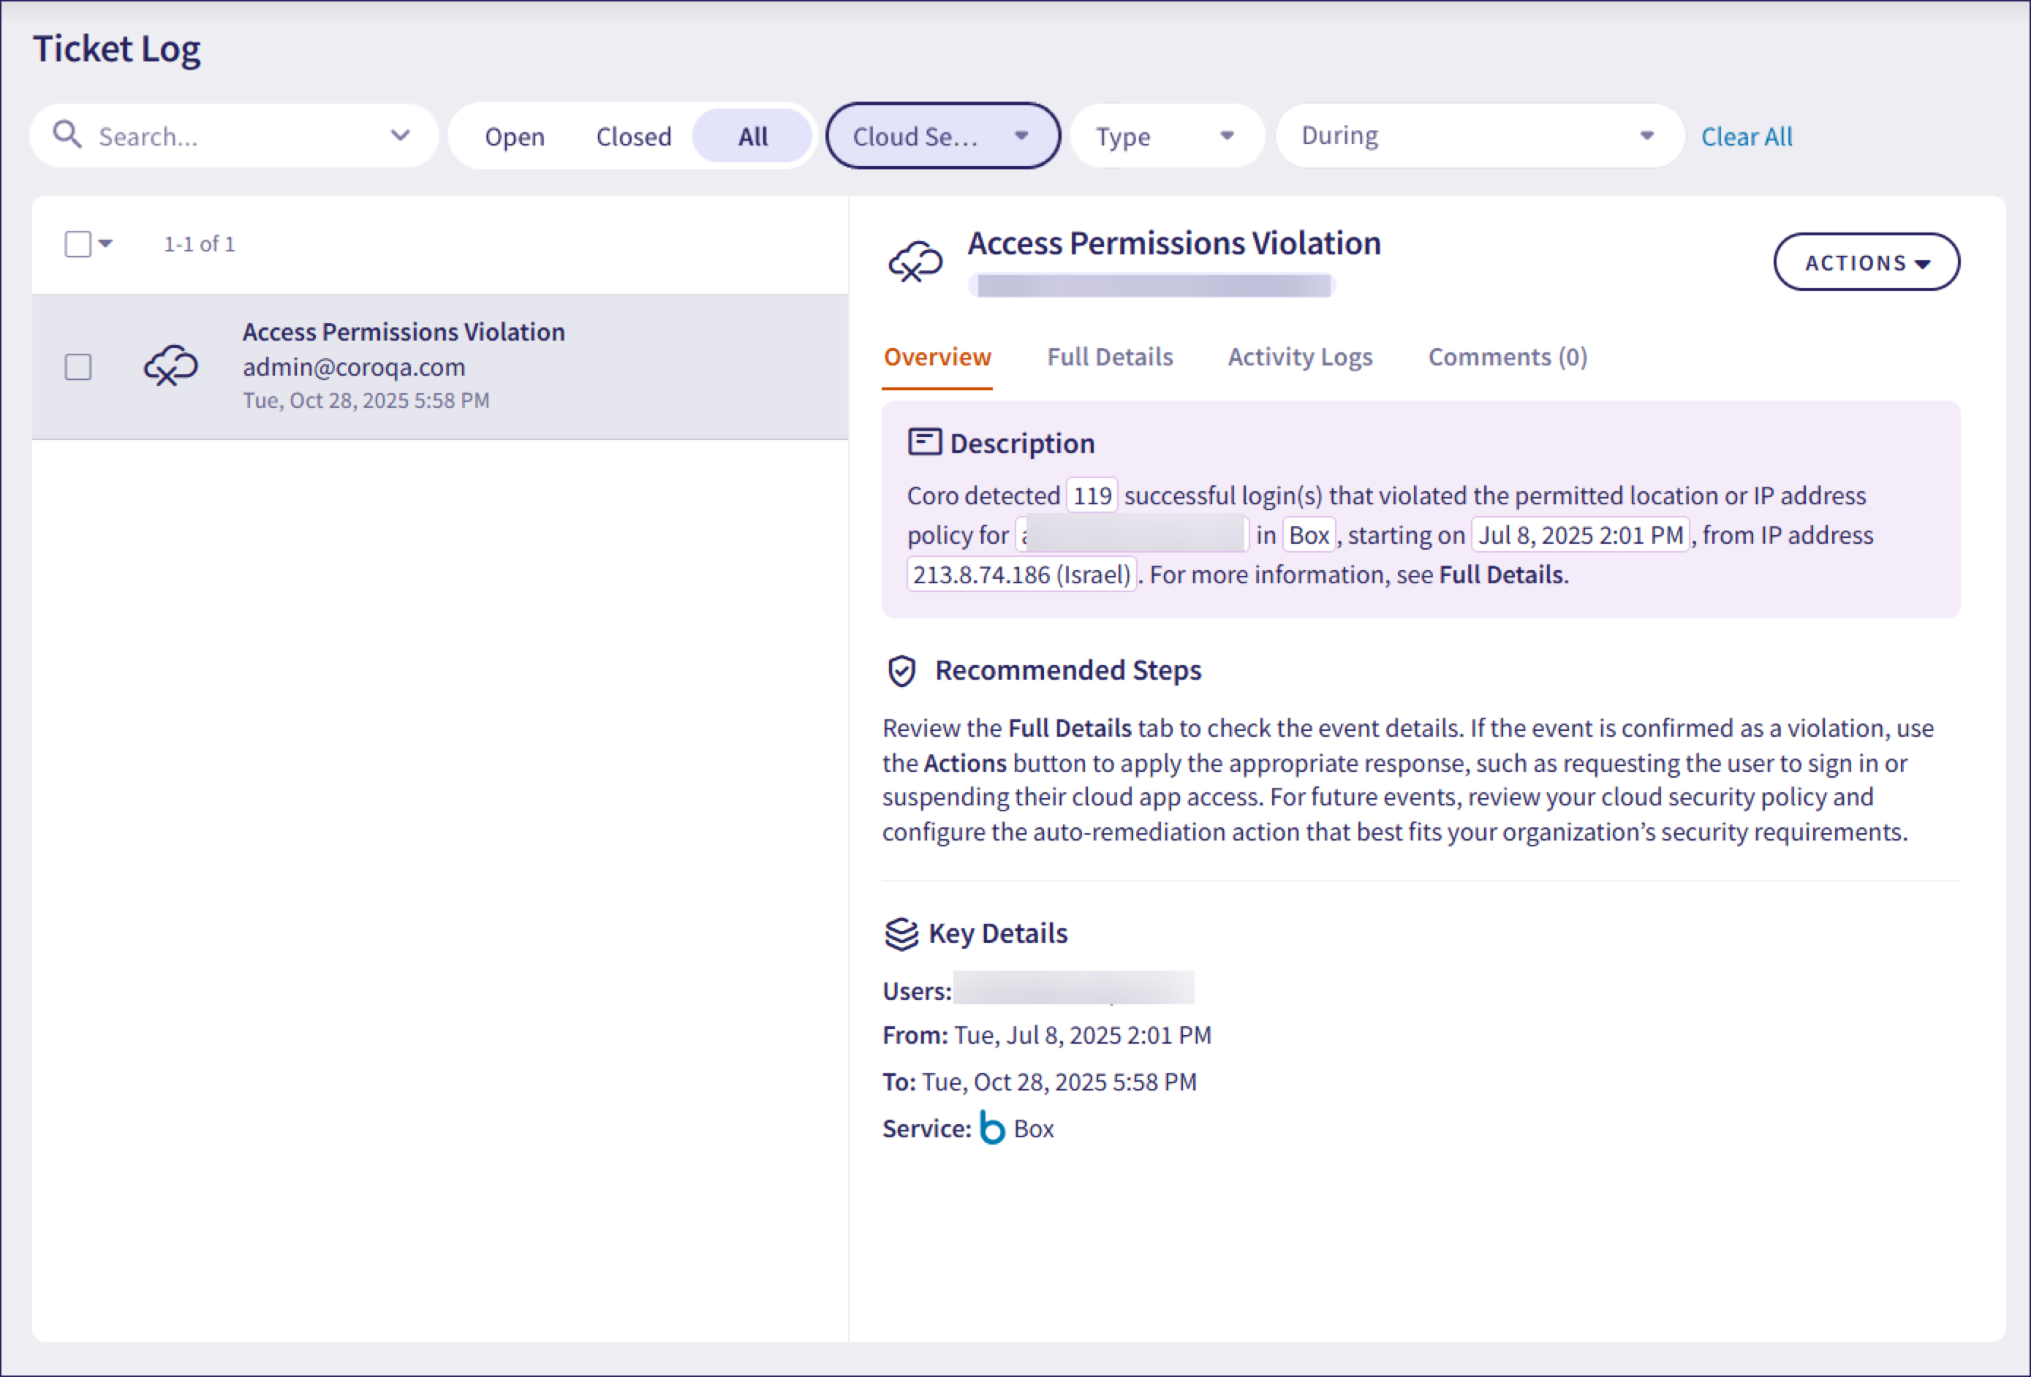The image size is (2031, 1377).
Task: Click the Access Permissions Violation heading in detail pane
Action: 1173,243
